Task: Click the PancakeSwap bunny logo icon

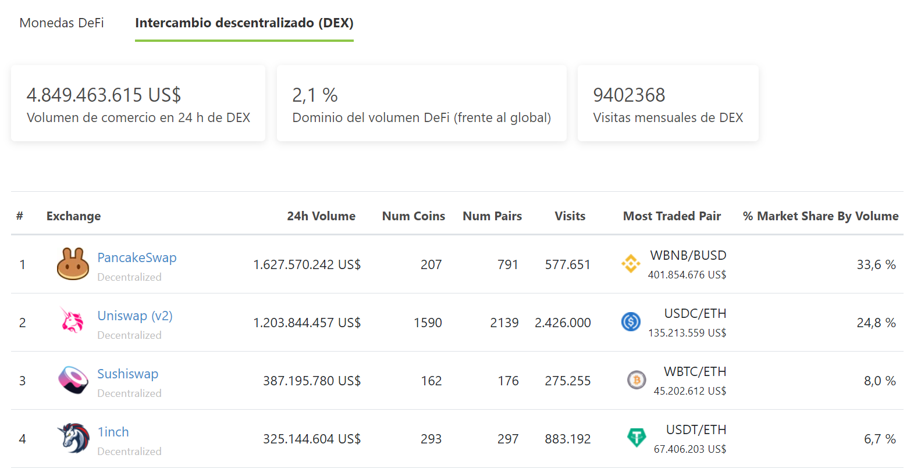Action: (x=73, y=264)
